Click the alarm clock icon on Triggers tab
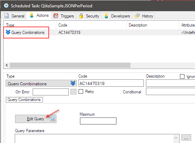This screenshot has height=143, width=195. [56, 16]
